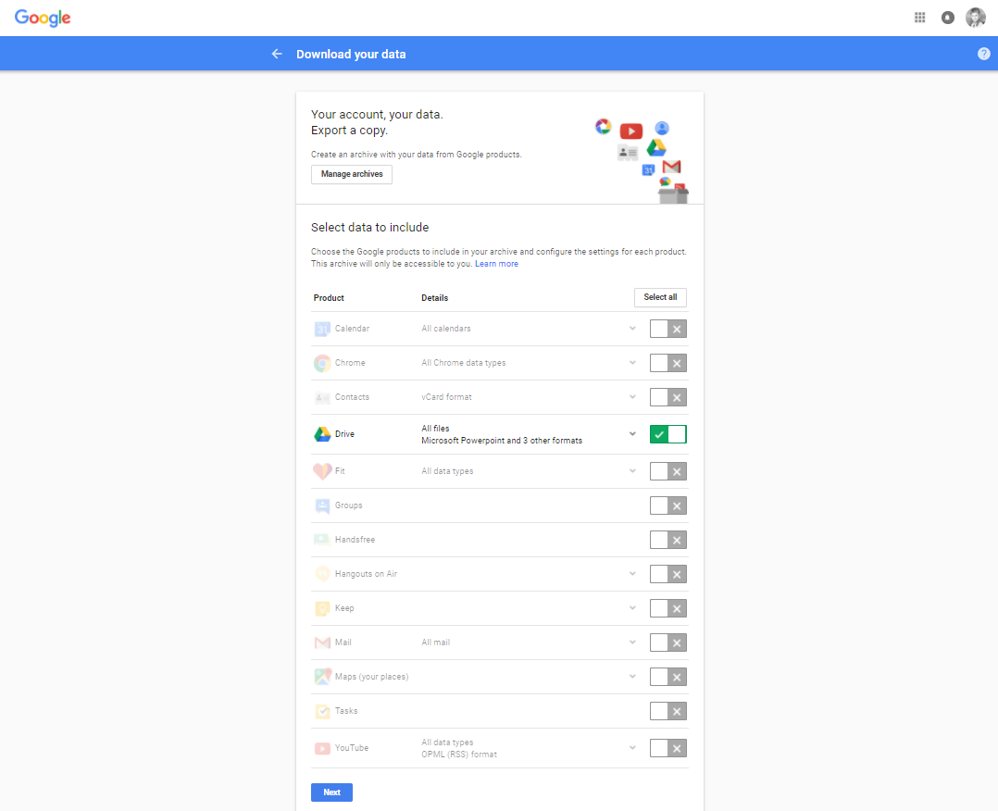Screen dimensions: 998x811
Task: Click the Next button
Action: (331, 792)
